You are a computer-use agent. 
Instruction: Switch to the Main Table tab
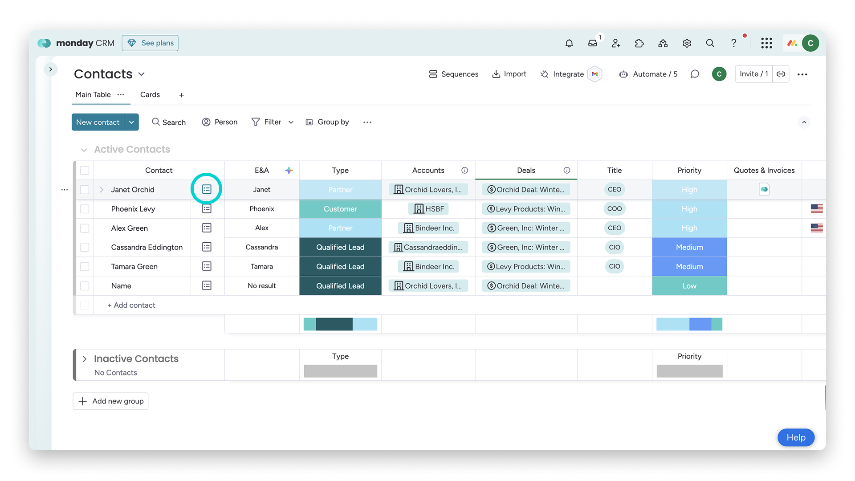[x=93, y=94]
